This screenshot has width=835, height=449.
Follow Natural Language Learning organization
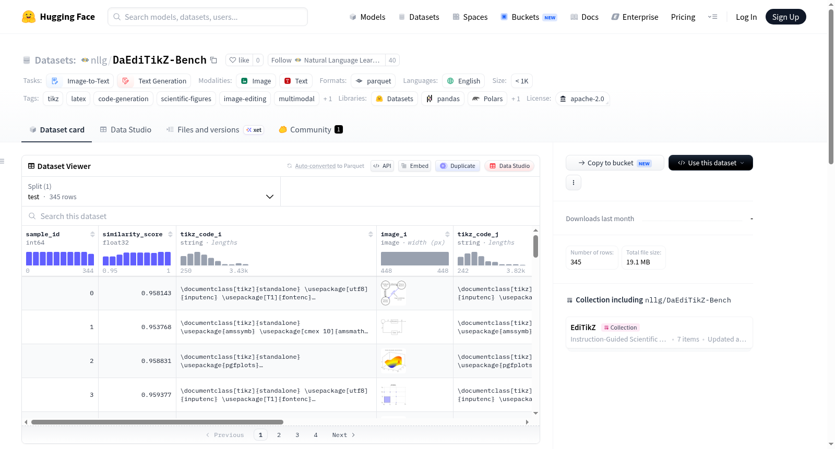tap(327, 60)
